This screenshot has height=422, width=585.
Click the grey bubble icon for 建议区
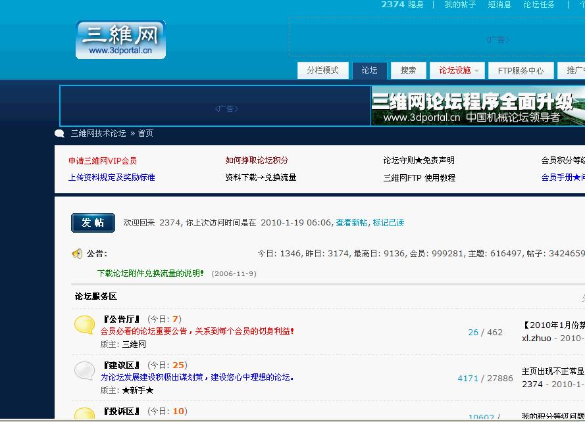click(84, 371)
